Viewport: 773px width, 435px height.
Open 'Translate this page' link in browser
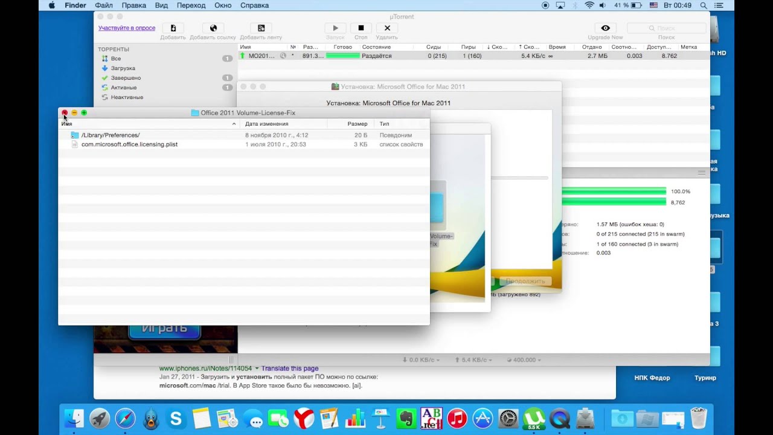290,369
